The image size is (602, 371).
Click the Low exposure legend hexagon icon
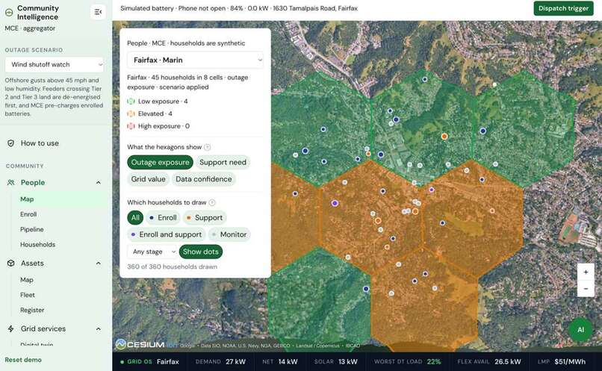[x=131, y=102]
